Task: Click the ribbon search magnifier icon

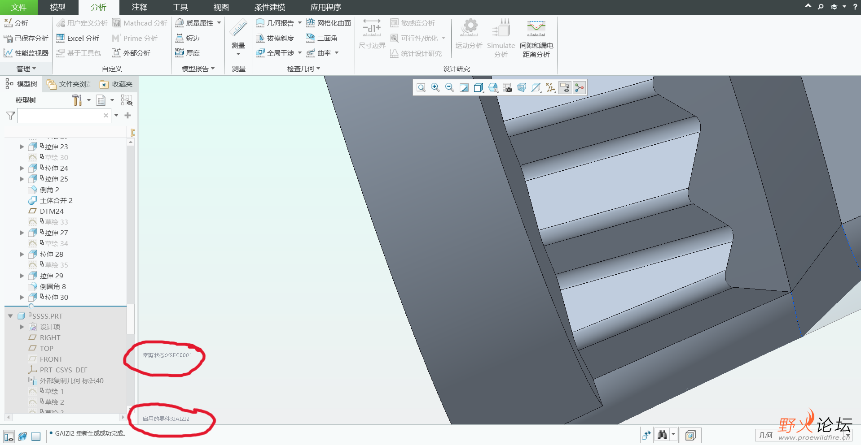Action: click(x=821, y=7)
